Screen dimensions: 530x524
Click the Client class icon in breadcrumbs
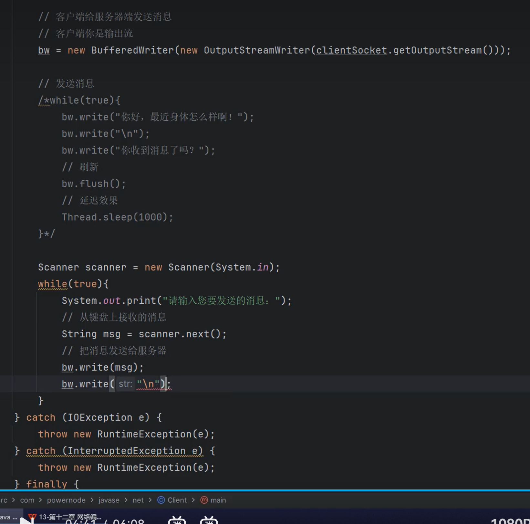pyautogui.click(x=161, y=500)
